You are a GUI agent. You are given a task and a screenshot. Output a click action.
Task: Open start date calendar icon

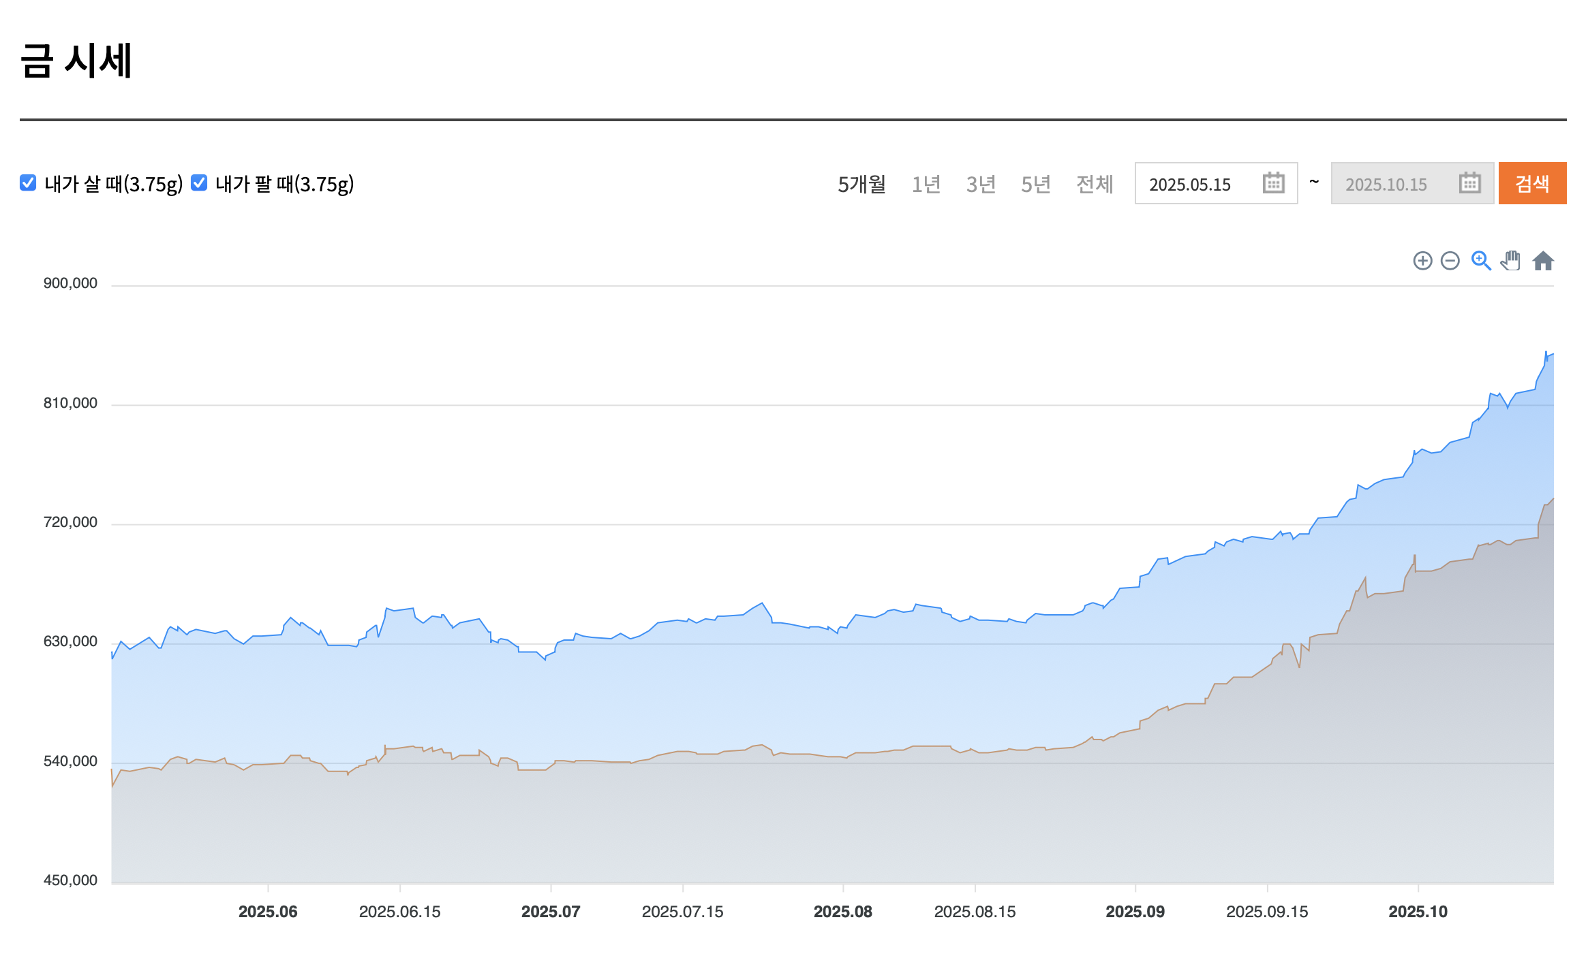[1273, 183]
